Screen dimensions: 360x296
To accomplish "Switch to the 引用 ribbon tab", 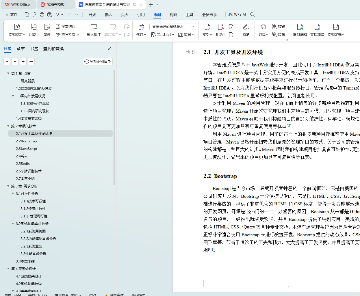I will (x=141, y=15).
